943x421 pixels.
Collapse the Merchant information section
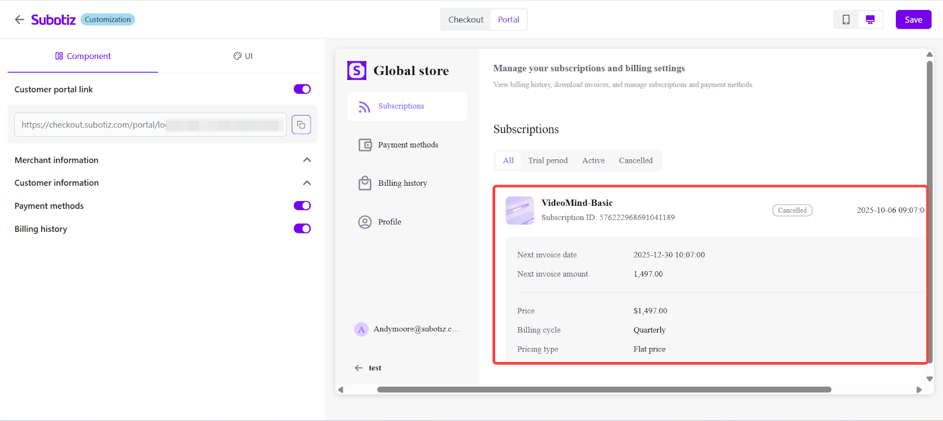[x=306, y=160]
